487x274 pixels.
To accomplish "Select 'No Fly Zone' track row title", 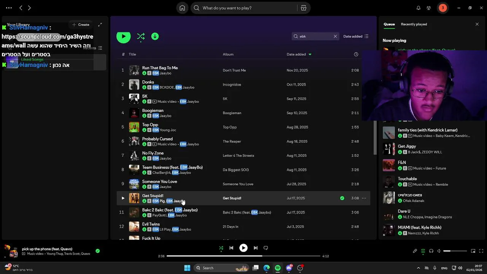I will tap(153, 153).
